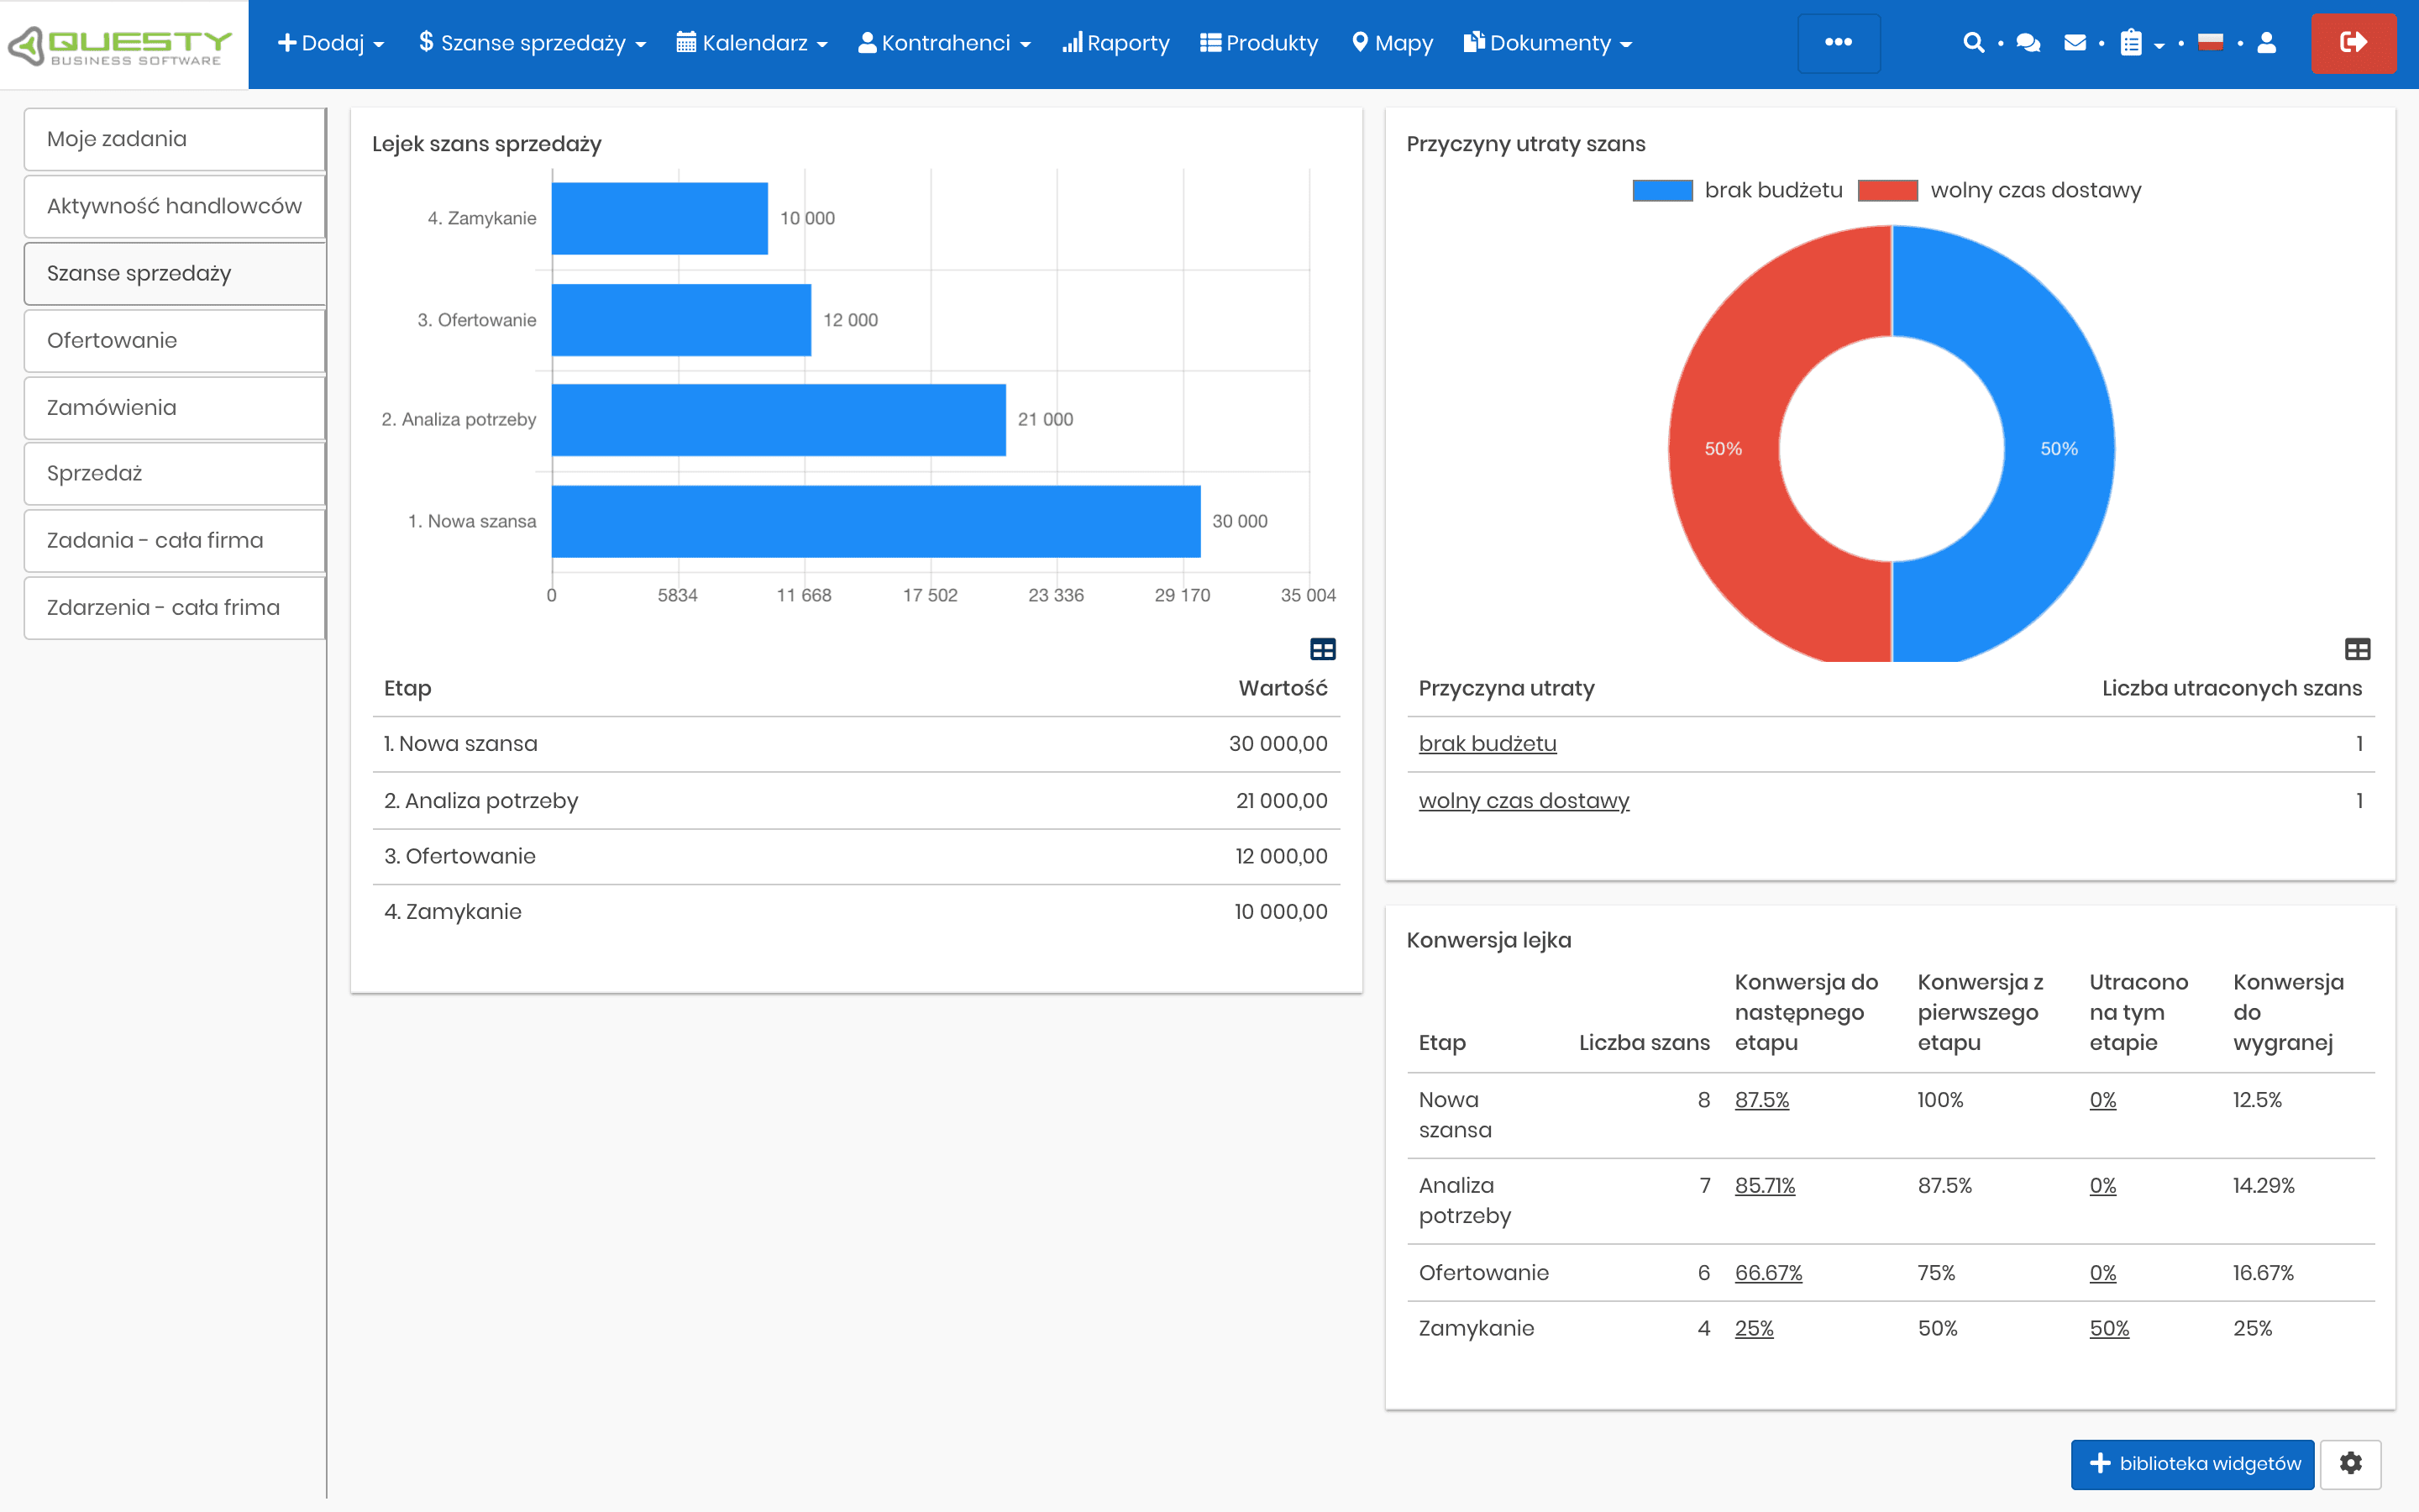The width and height of the screenshot is (2419, 1512).
Task: Click the red donut chart segment
Action: pos(1725,448)
